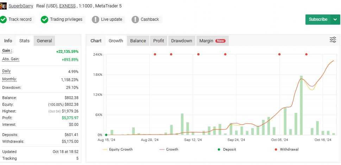
Task: Expand the Subscribe dropdown arrow
Action: point(335,19)
